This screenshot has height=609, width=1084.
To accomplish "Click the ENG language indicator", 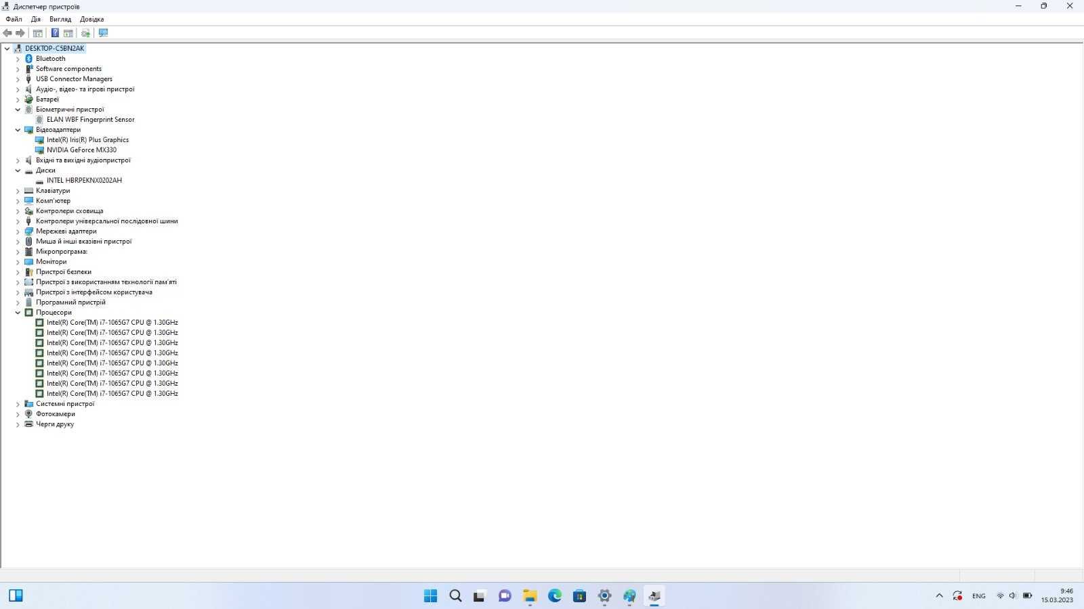I will (x=979, y=595).
